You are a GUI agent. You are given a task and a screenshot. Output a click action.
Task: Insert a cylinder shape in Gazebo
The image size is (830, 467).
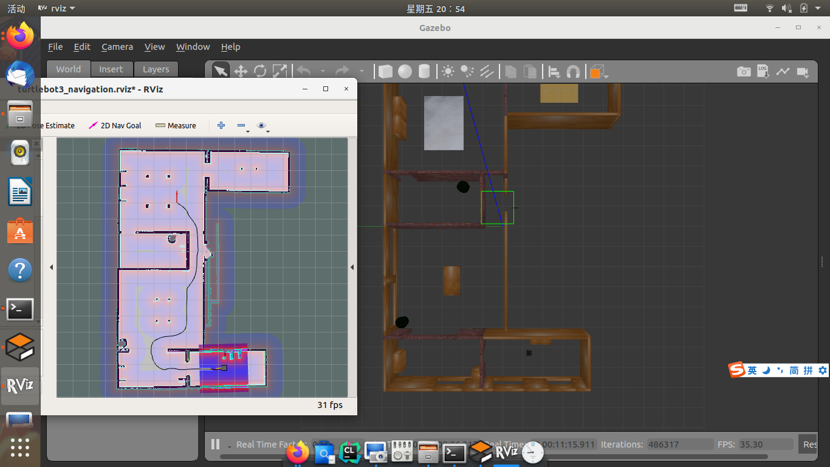[x=424, y=72]
